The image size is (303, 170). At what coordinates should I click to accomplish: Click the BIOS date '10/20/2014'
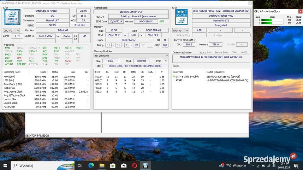point(116,21)
